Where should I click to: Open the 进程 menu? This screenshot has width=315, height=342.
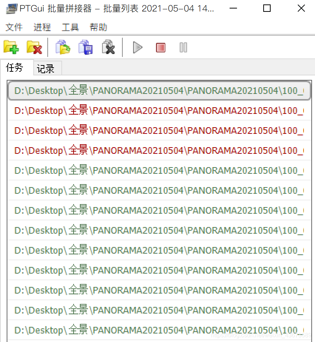[x=42, y=27]
